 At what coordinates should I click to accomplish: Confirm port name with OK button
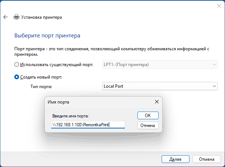point(148,115)
